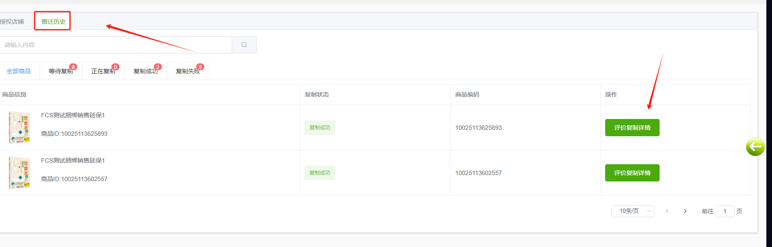
Task: Select the 等待复制 filter tab
Action: tap(61, 71)
